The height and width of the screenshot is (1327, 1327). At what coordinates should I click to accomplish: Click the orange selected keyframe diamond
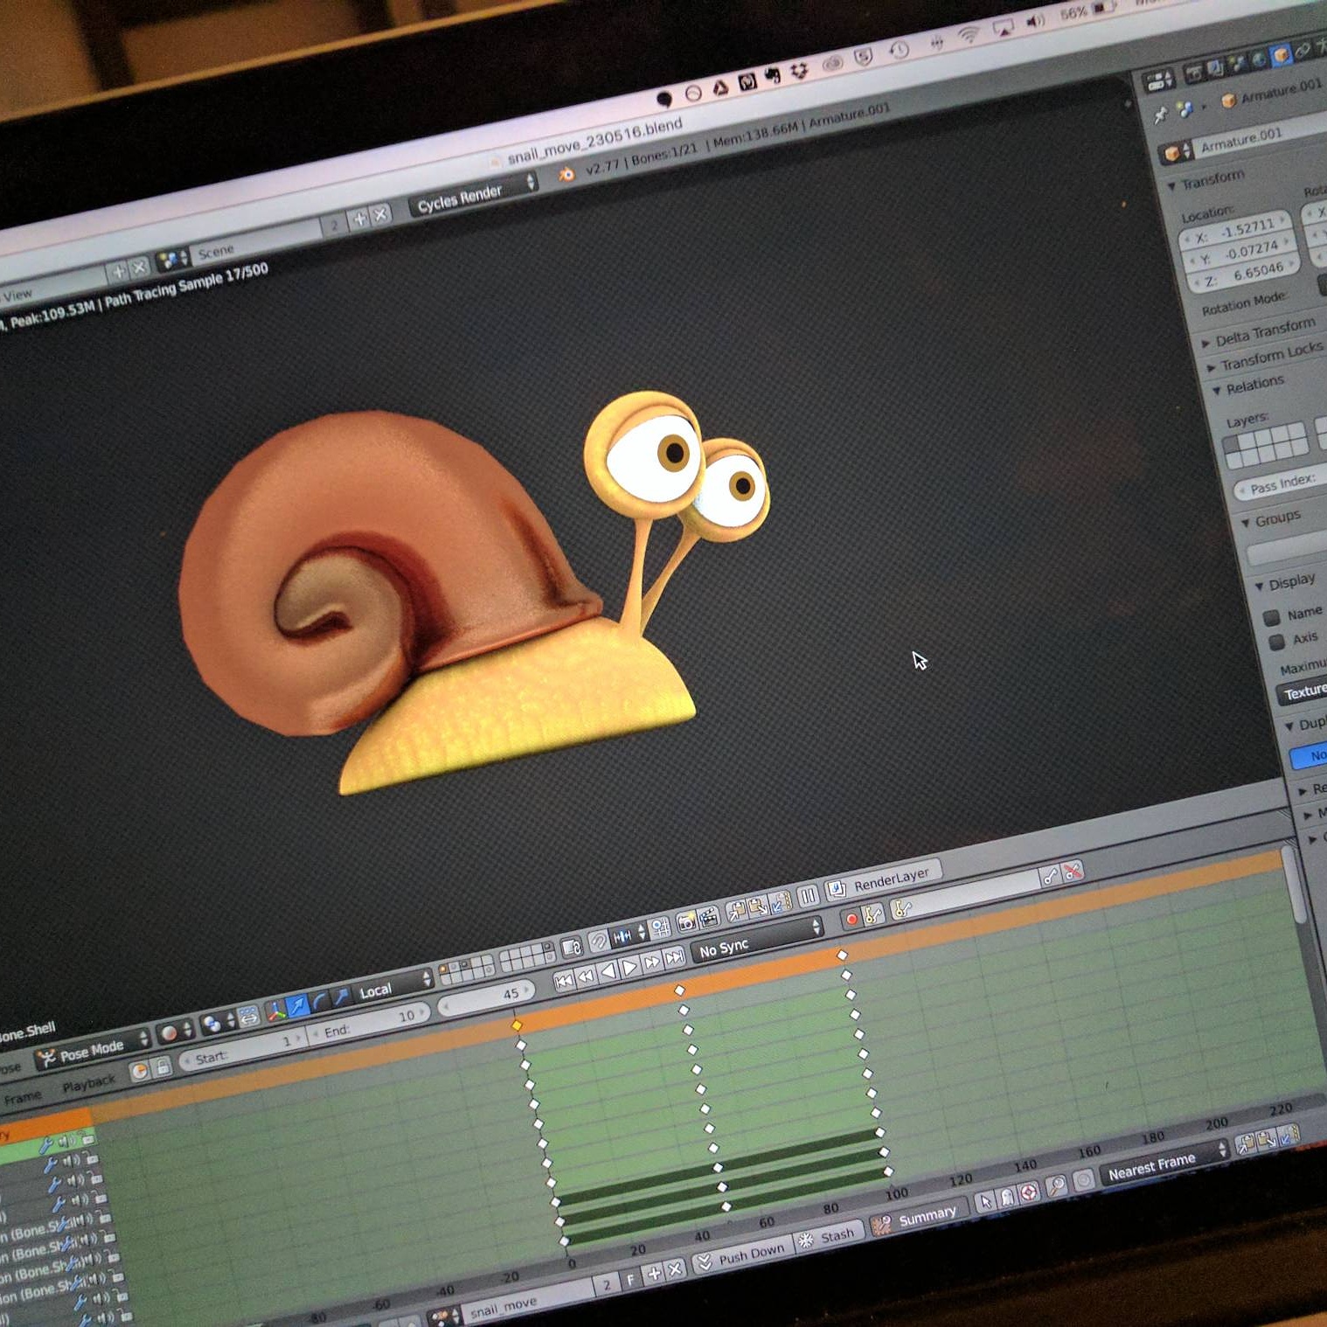click(517, 1025)
